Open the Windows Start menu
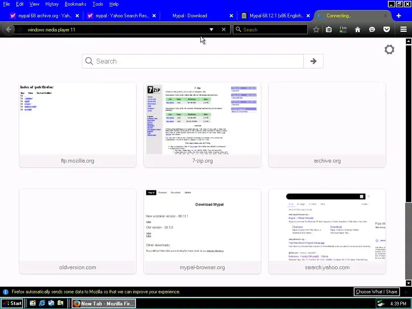 coord(12,303)
